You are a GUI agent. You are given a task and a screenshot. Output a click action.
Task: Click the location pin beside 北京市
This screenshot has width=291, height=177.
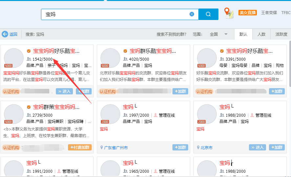(x=198, y=147)
